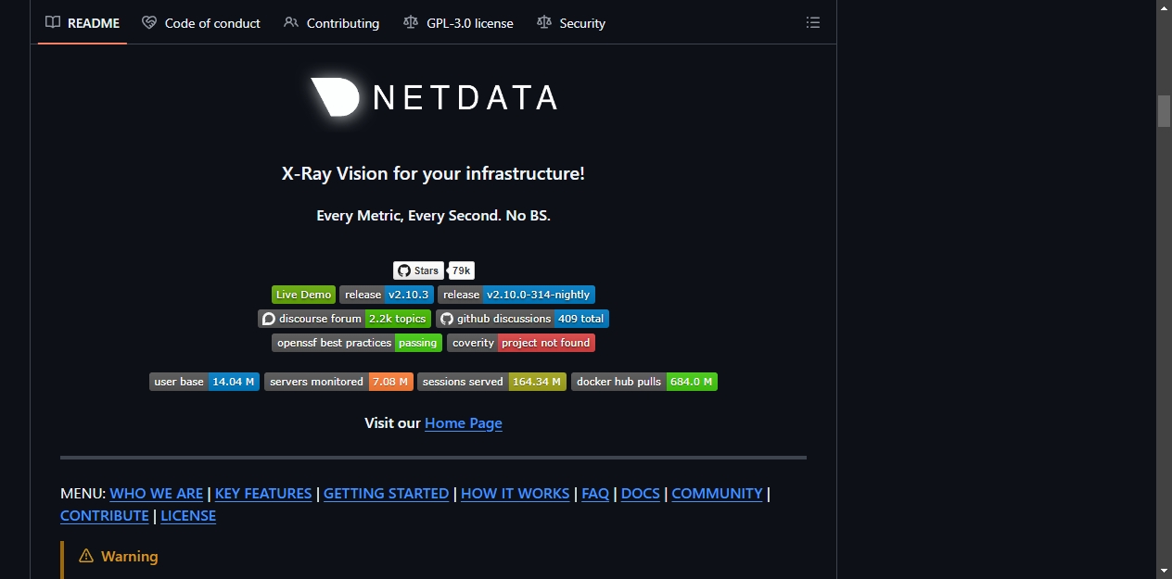
Task: Click the docker hub pulls badge
Action: [x=644, y=382]
